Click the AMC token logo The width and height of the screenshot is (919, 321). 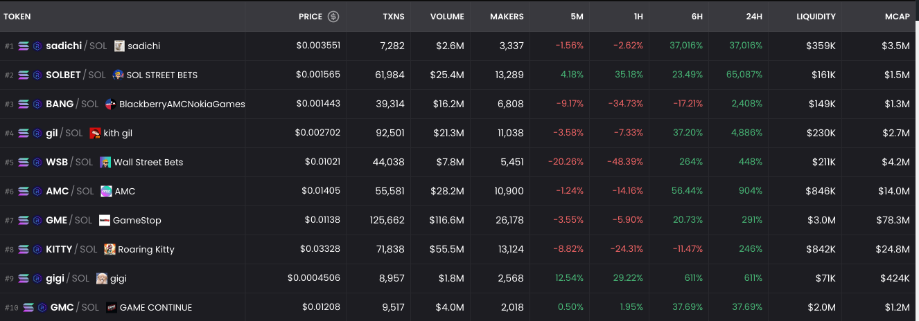[106, 191]
